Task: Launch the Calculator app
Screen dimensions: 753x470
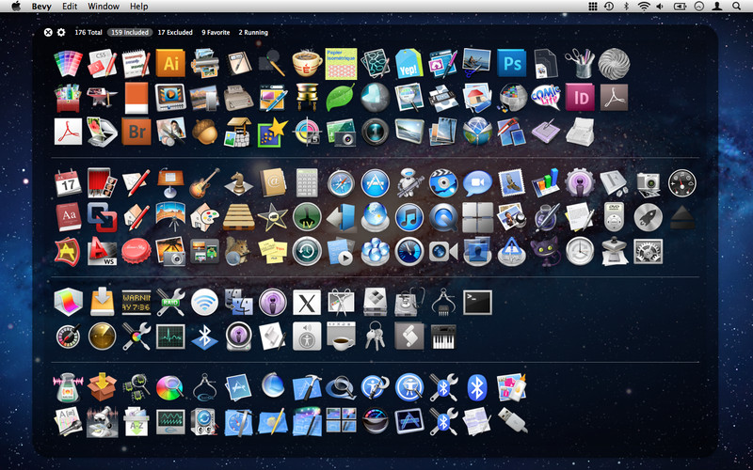Action: pos(307,181)
